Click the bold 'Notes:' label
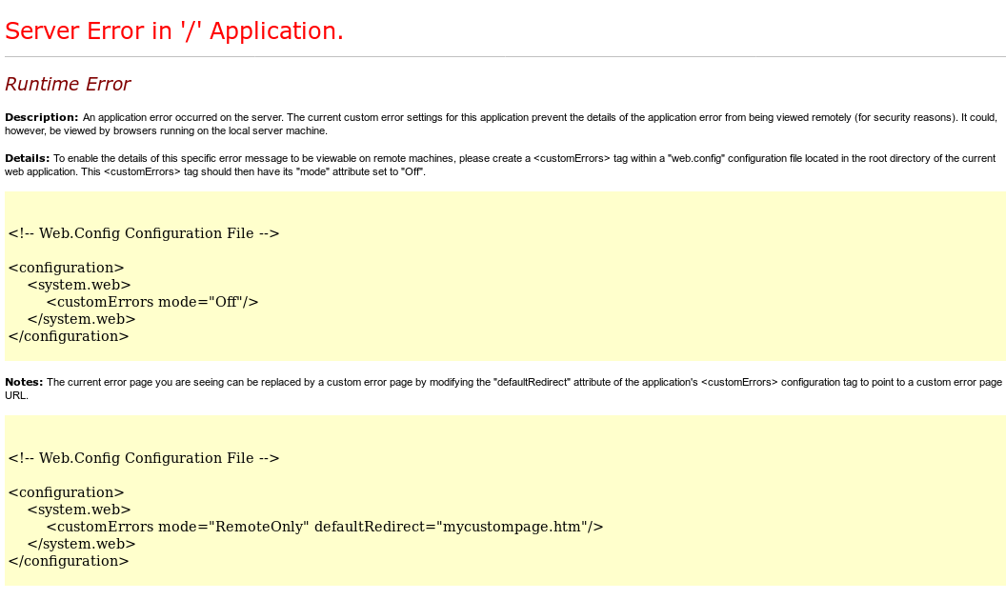This screenshot has height=600, width=1006. click(24, 382)
